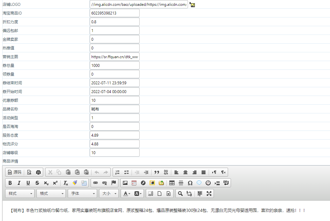
Task: Click the blank new page icon
Action: coord(160,194)
